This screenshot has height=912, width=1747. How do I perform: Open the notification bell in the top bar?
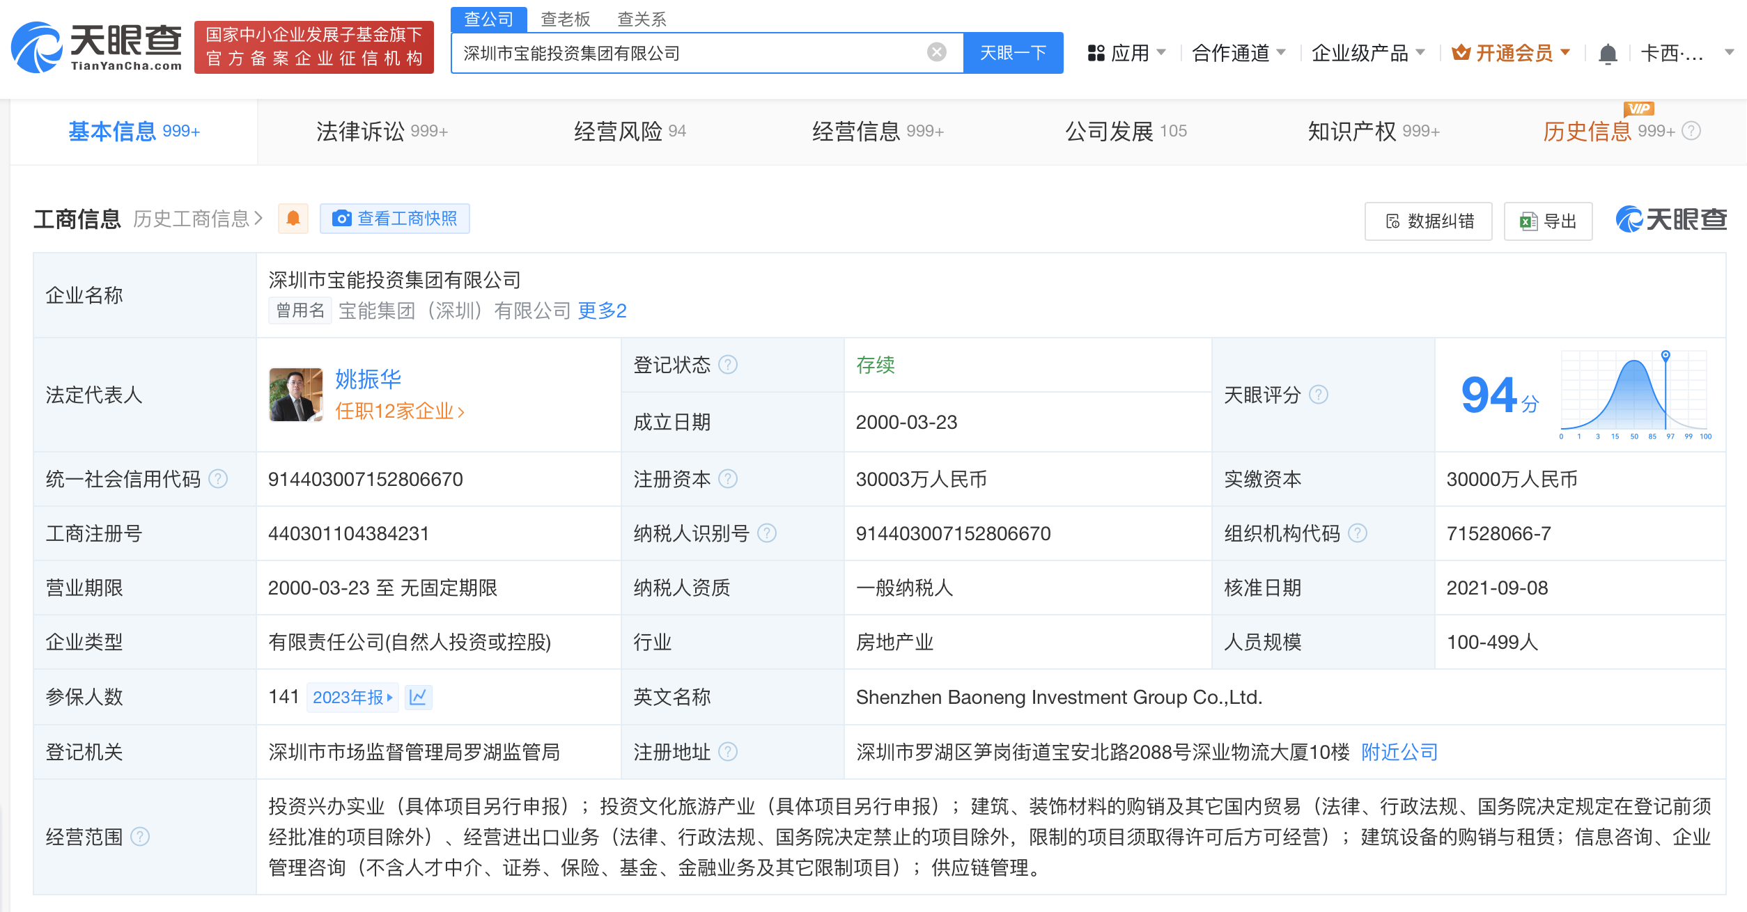[x=1608, y=54]
